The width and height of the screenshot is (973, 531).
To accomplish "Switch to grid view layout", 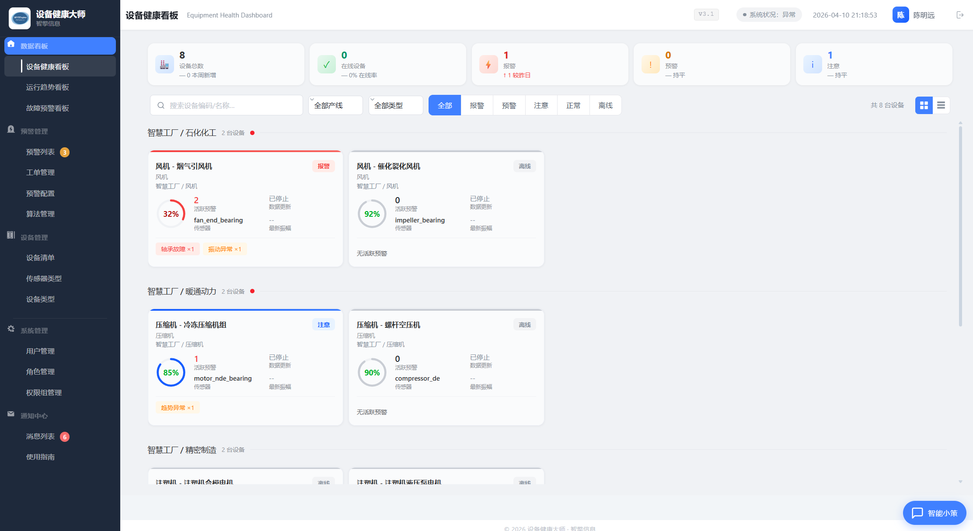I will 924,105.
